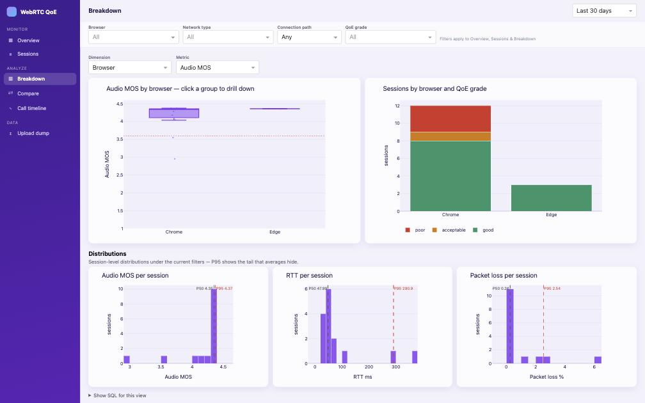Click the Distributions heading
645x403 pixels.
point(107,254)
